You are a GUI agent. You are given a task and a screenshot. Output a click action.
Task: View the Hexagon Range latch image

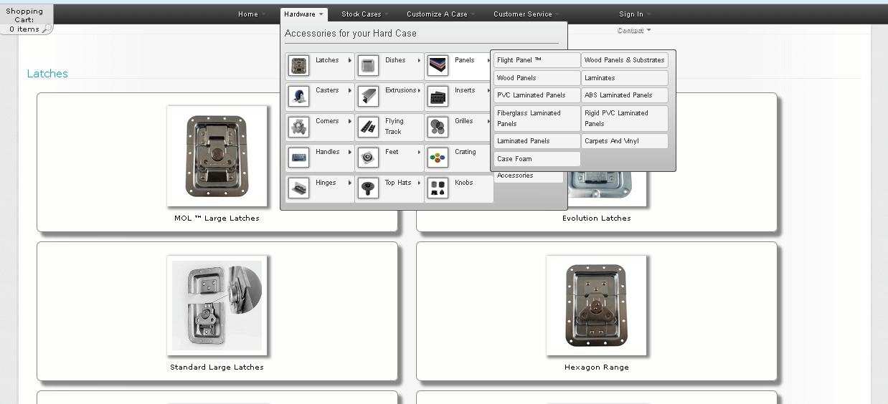pyautogui.click(x=596, y=305)
